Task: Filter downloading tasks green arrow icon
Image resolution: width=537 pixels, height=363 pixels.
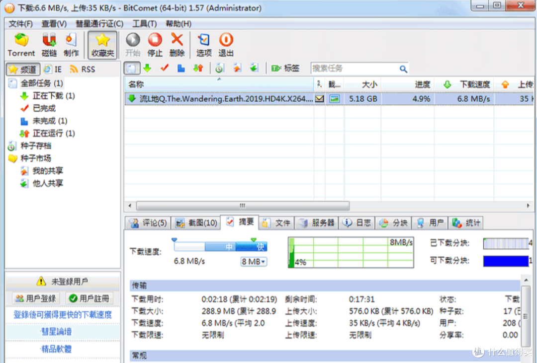Action: [x=148, y=68]
